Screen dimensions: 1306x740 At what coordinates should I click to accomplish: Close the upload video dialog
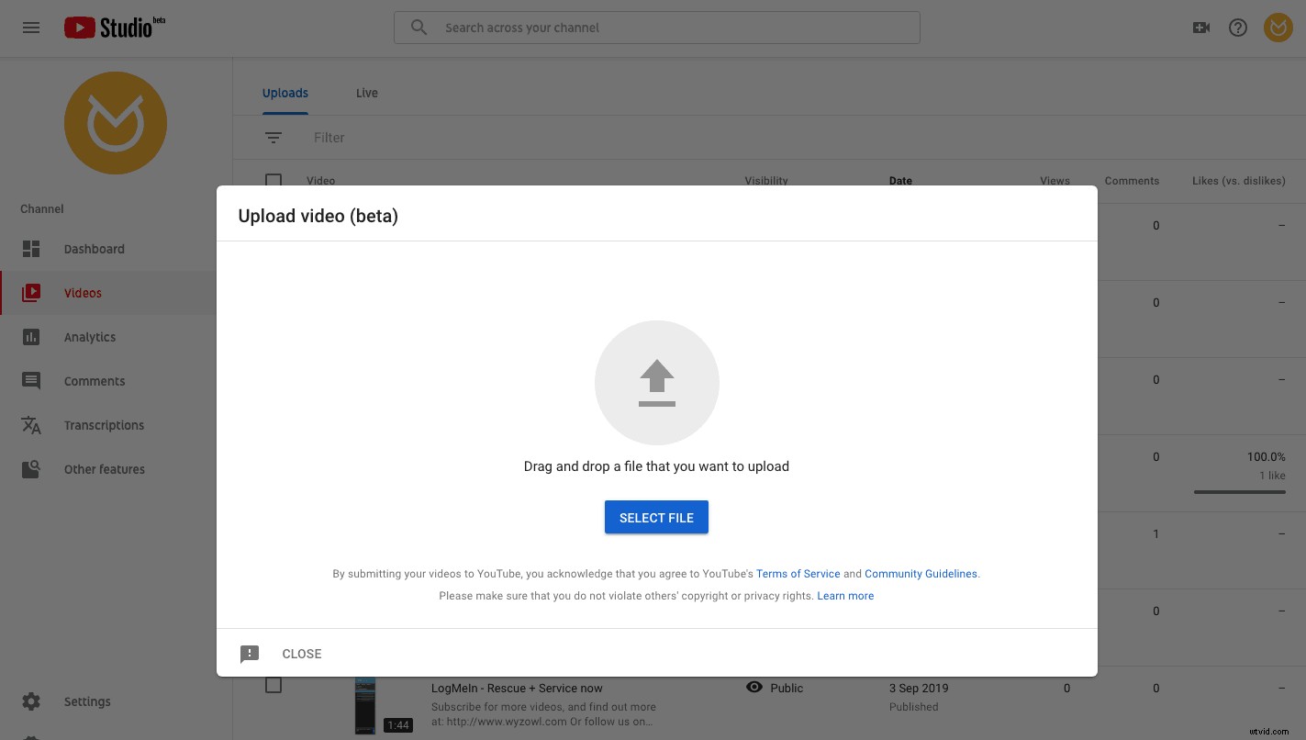coord(302,654)
